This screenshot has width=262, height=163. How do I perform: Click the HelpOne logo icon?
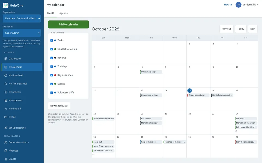tap(6, 5)
